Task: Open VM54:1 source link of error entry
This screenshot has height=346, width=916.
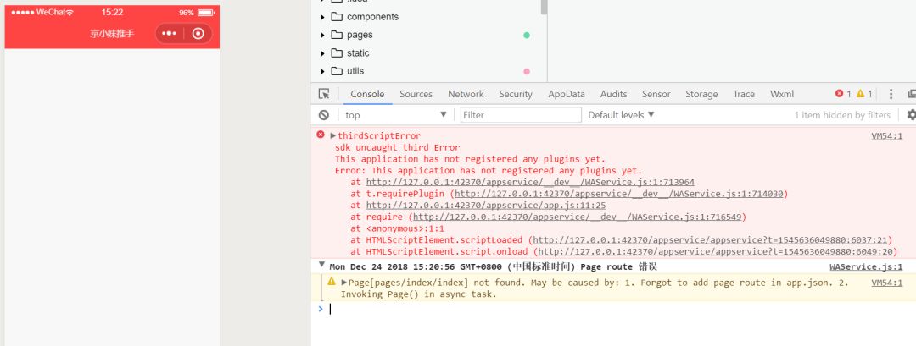Action: click(x=887, y=136)
